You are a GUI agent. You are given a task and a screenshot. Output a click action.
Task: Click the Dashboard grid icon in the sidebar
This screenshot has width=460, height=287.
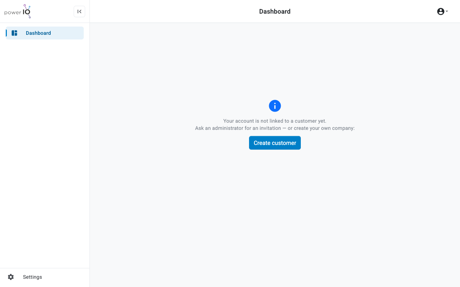14,33
